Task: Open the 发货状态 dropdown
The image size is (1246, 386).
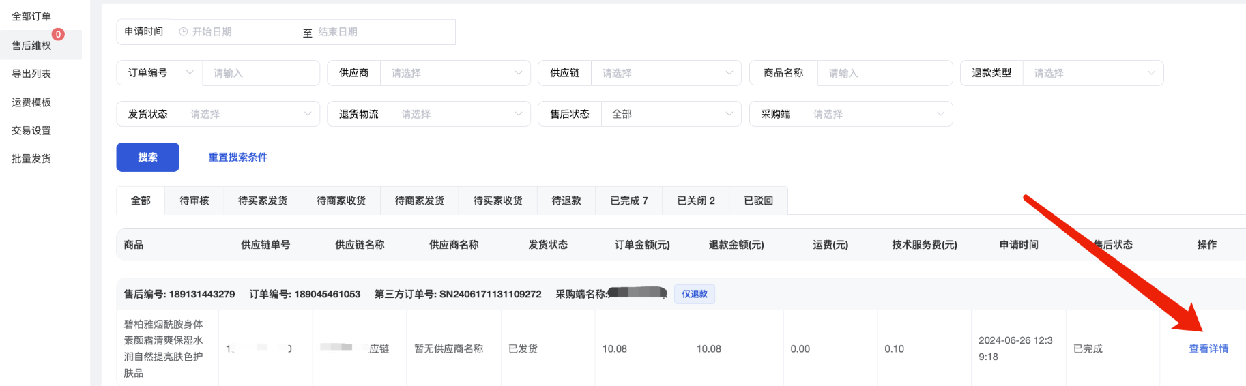Action: pyautogui.click(x=248, y=114)
